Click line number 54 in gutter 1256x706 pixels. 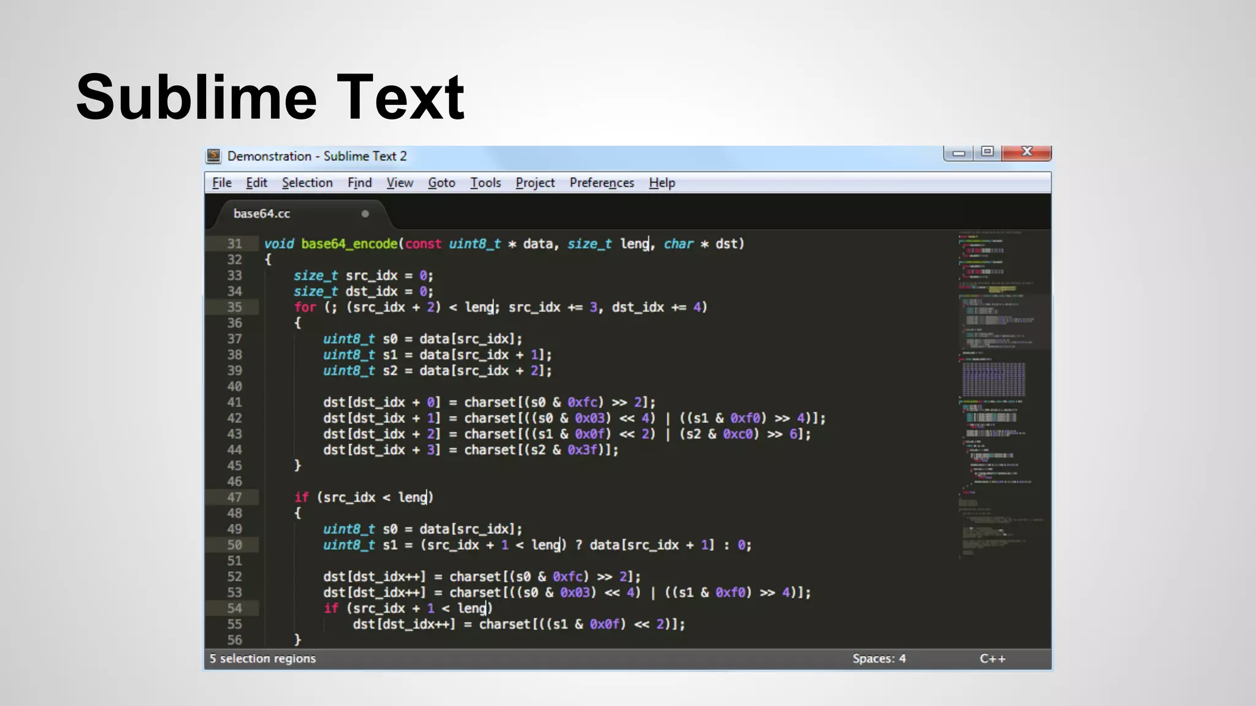click(235, 609)
